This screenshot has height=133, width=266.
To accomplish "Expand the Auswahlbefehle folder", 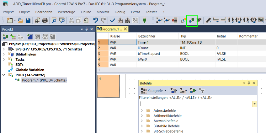I will [x=142, y=121].
